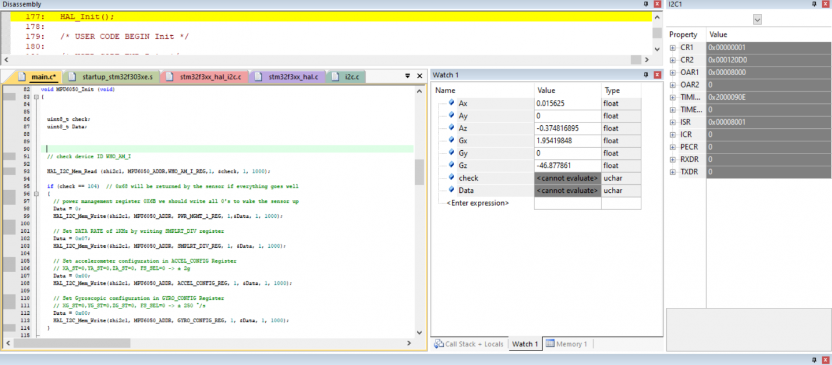Pin the Watch 1 panel
Screen dimensions: 832x365
pyautogui.click(x=646, y=75)
